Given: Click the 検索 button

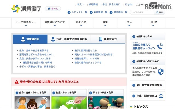Looking at the screenshot, I should [x=159, y=12].
